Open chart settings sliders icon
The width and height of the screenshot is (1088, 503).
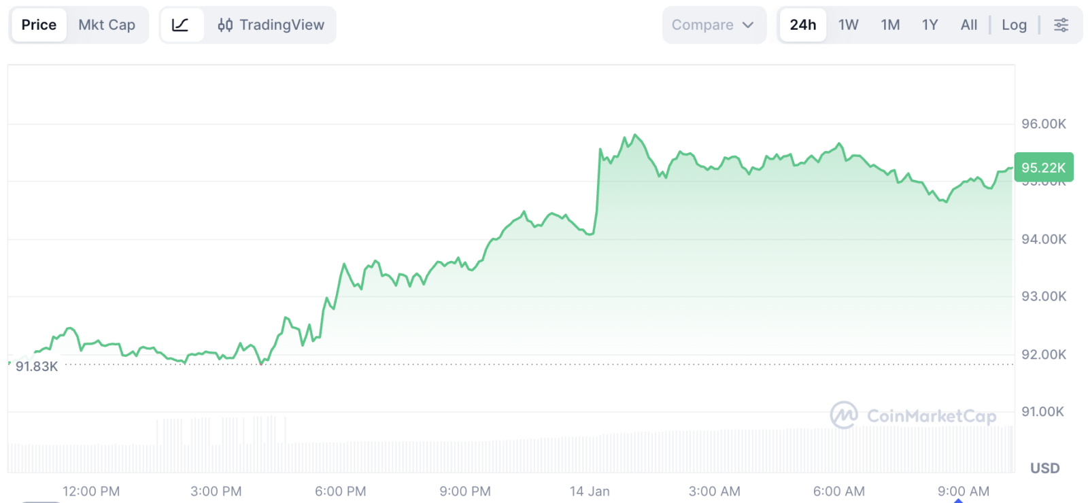click(x=1061, y=25)
